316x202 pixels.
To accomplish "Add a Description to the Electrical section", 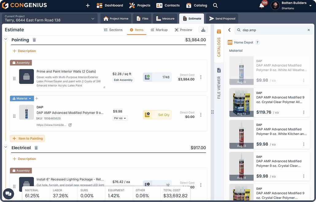I will coord(24,159).
